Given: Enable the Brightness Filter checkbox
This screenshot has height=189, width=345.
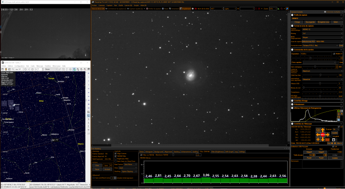Looking at the screenshot, I should click(116, 159).
